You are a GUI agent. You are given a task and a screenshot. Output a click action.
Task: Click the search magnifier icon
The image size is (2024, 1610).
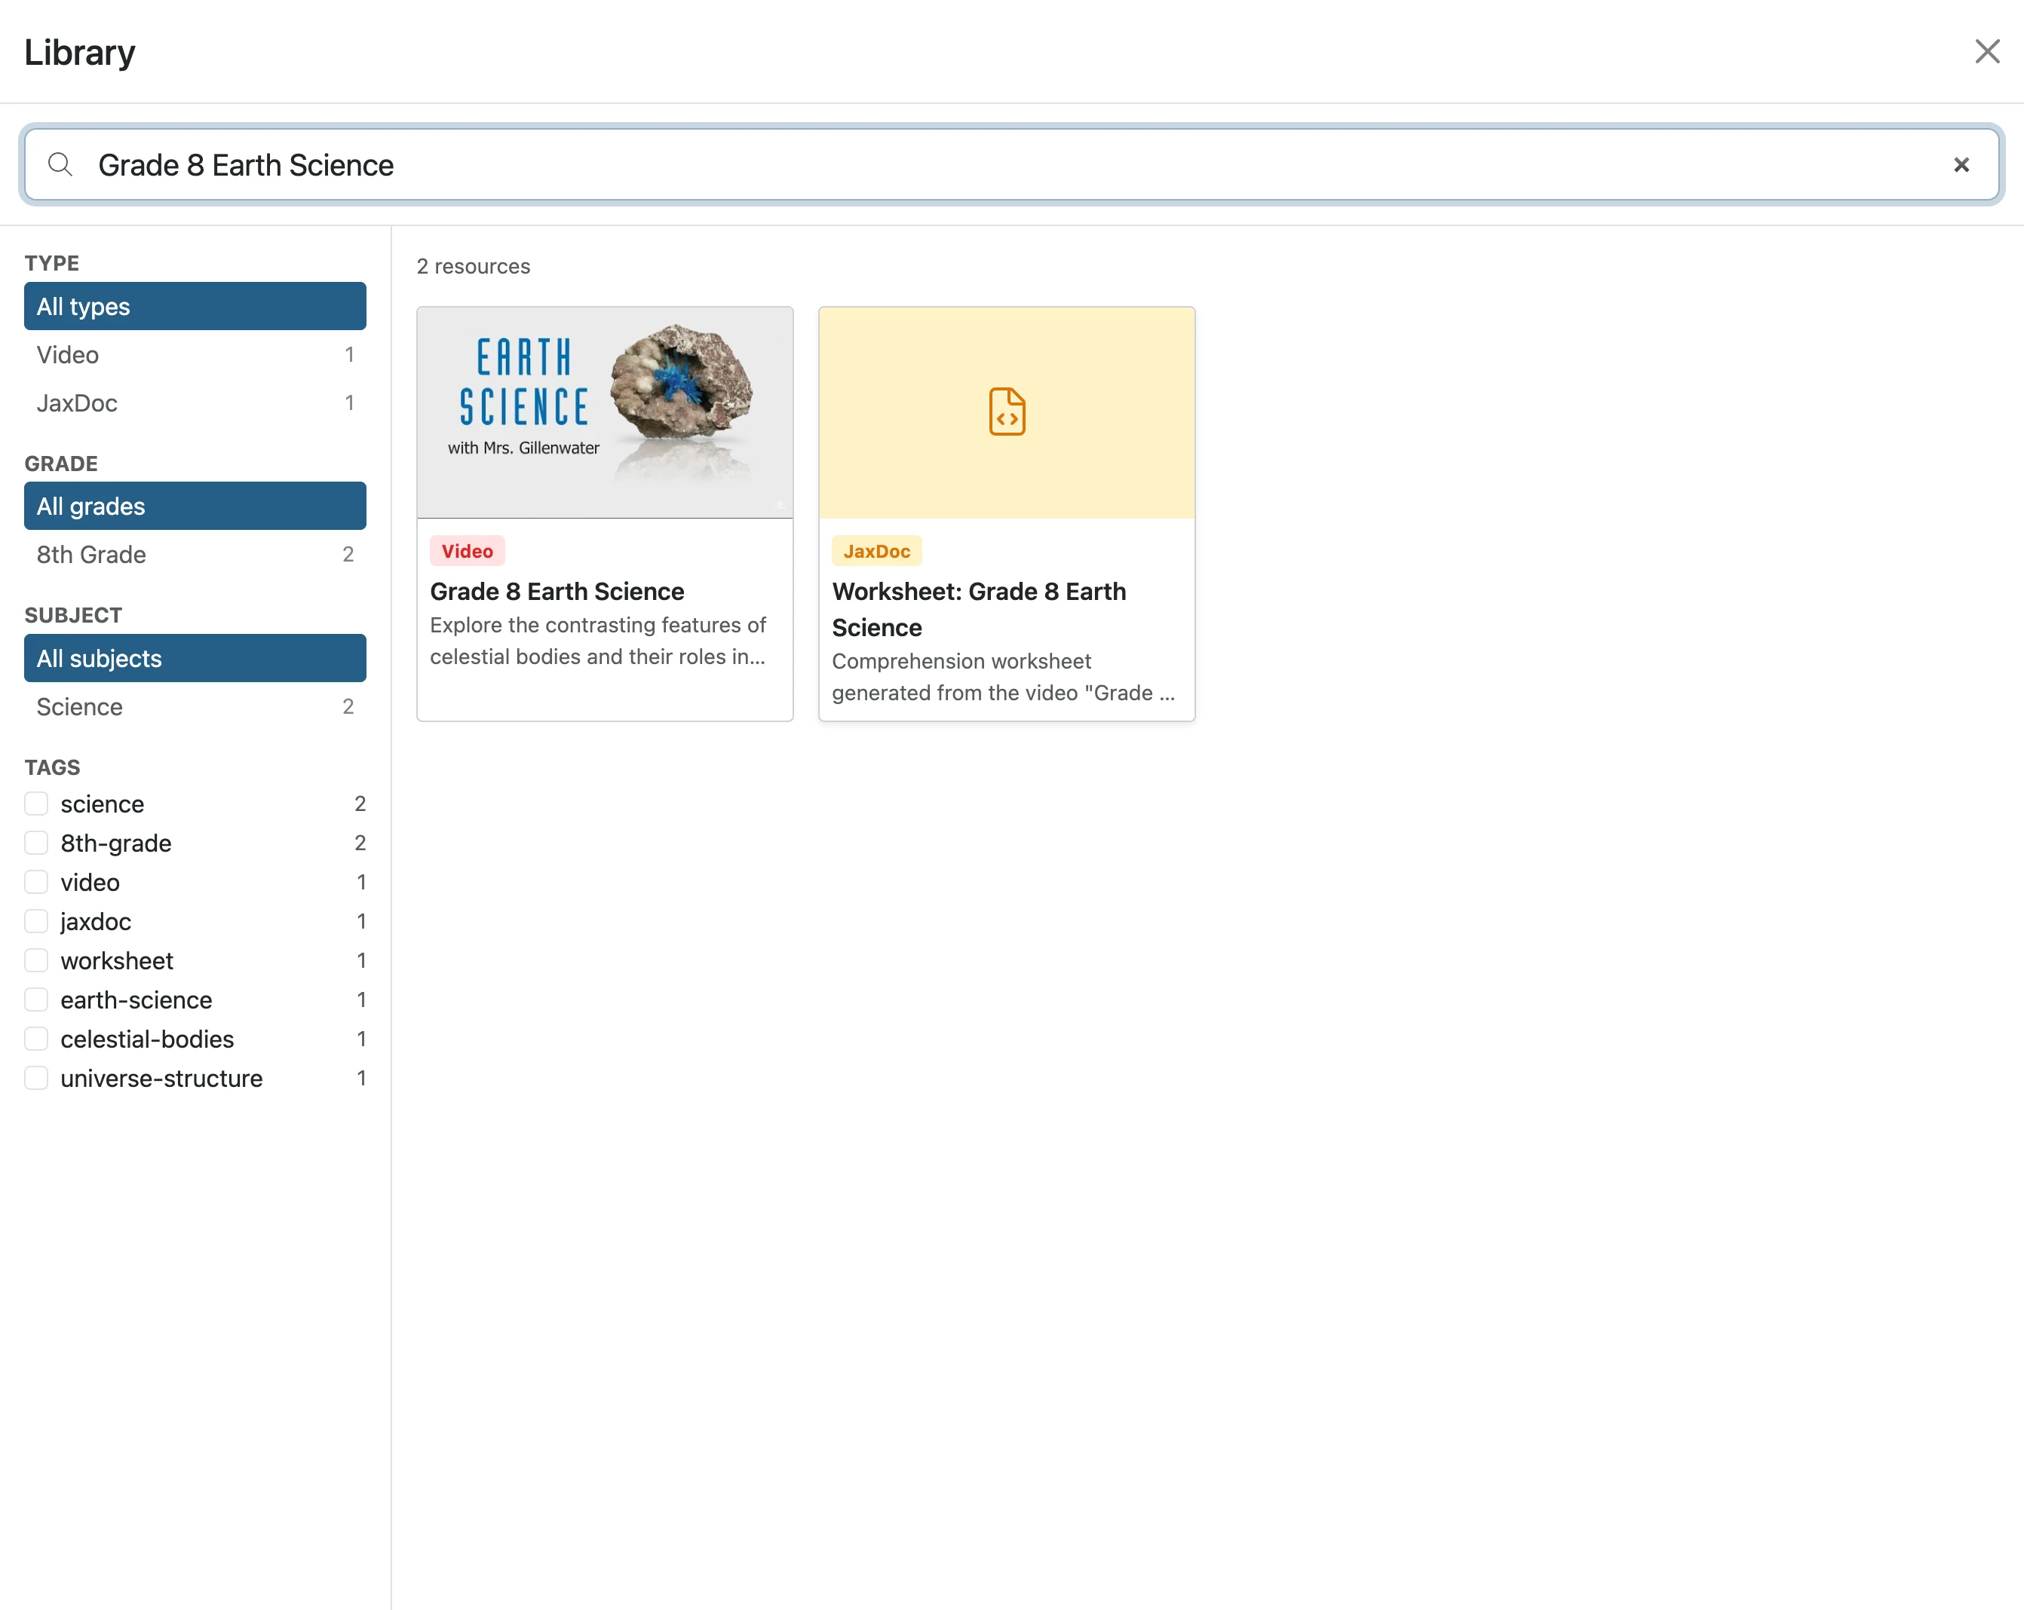[60, 165]
